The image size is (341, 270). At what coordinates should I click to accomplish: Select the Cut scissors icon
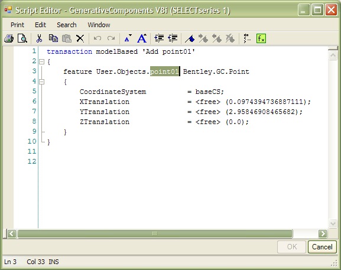(x=39, y=38)
